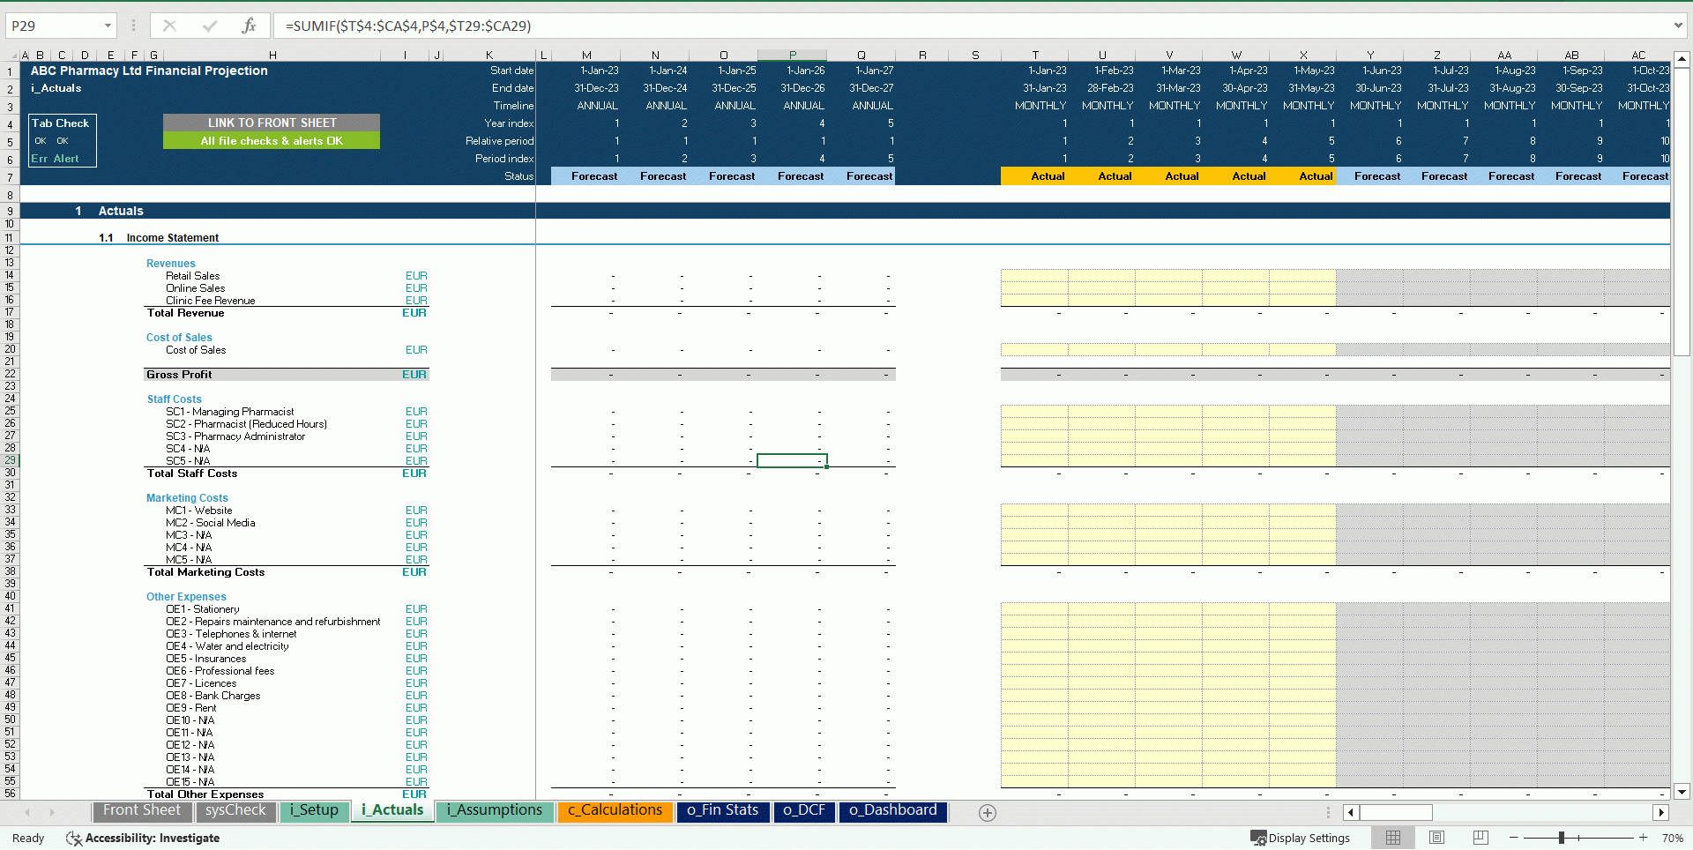
Task: Open Display Settings in status bar
Action: (1300, 838)
